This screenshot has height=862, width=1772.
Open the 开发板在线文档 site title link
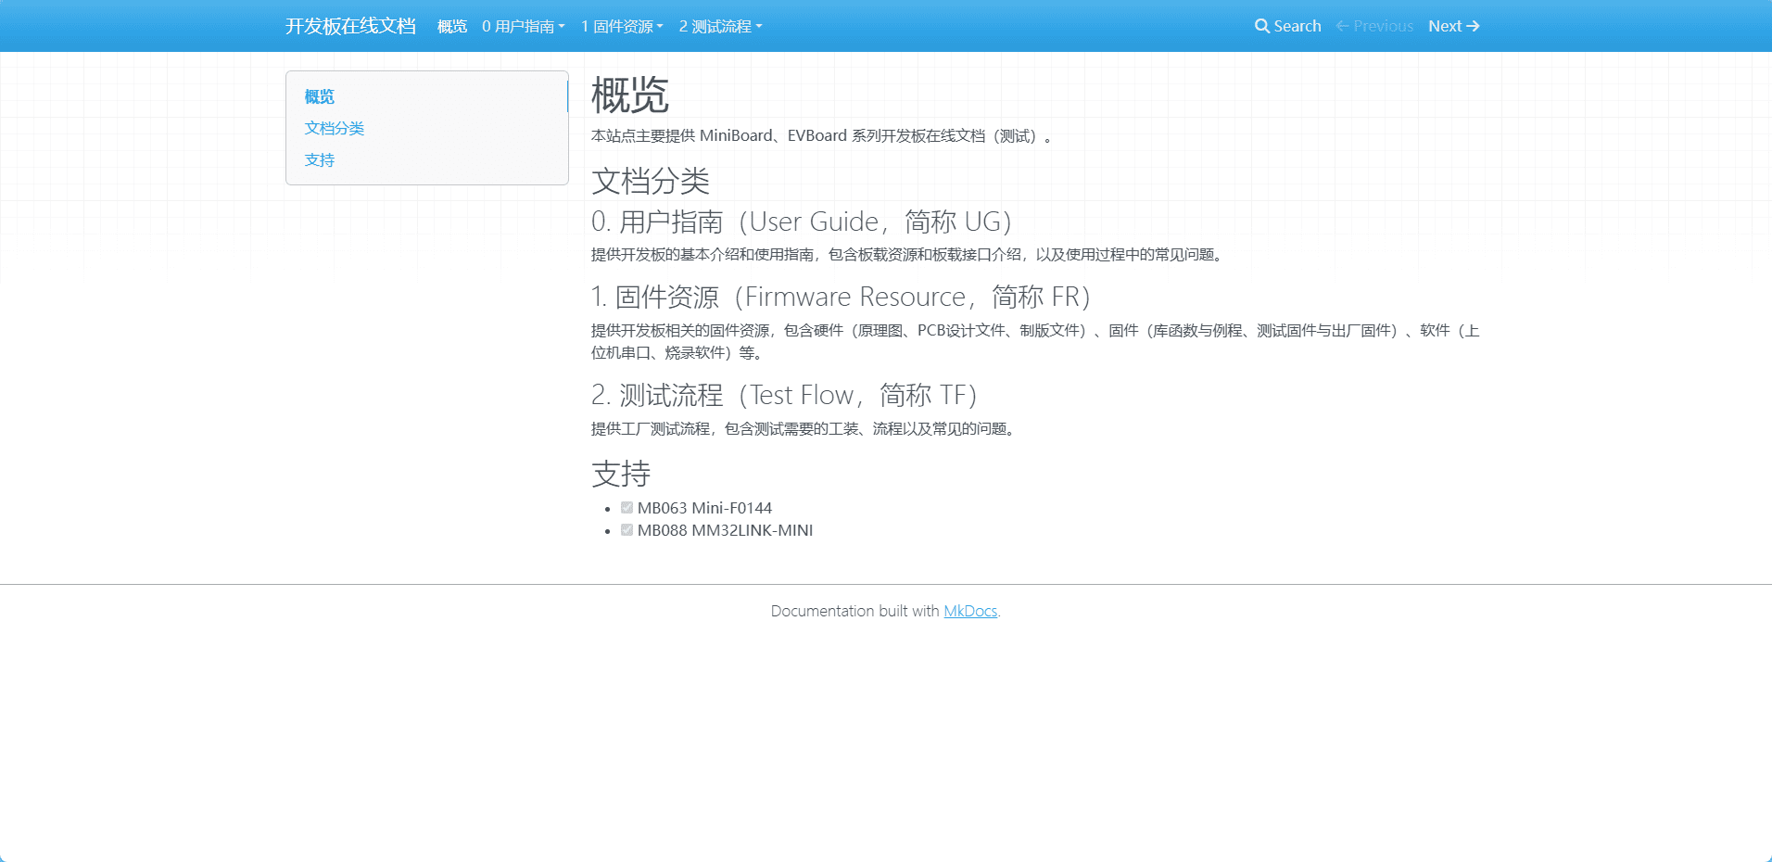point(350,26)
